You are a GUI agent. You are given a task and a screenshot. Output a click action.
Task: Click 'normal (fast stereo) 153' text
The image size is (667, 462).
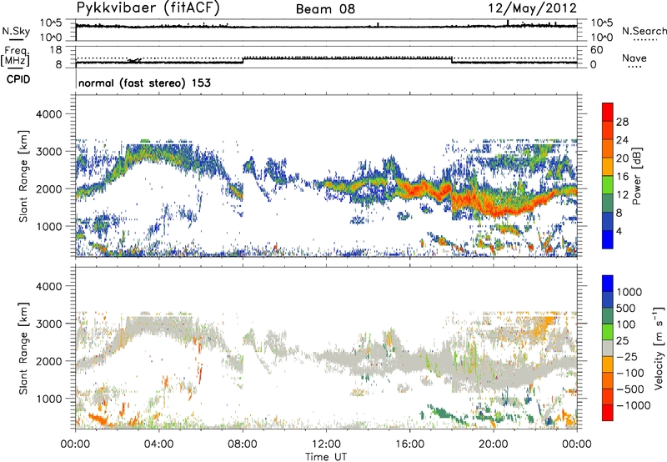[x=144, y=83]
